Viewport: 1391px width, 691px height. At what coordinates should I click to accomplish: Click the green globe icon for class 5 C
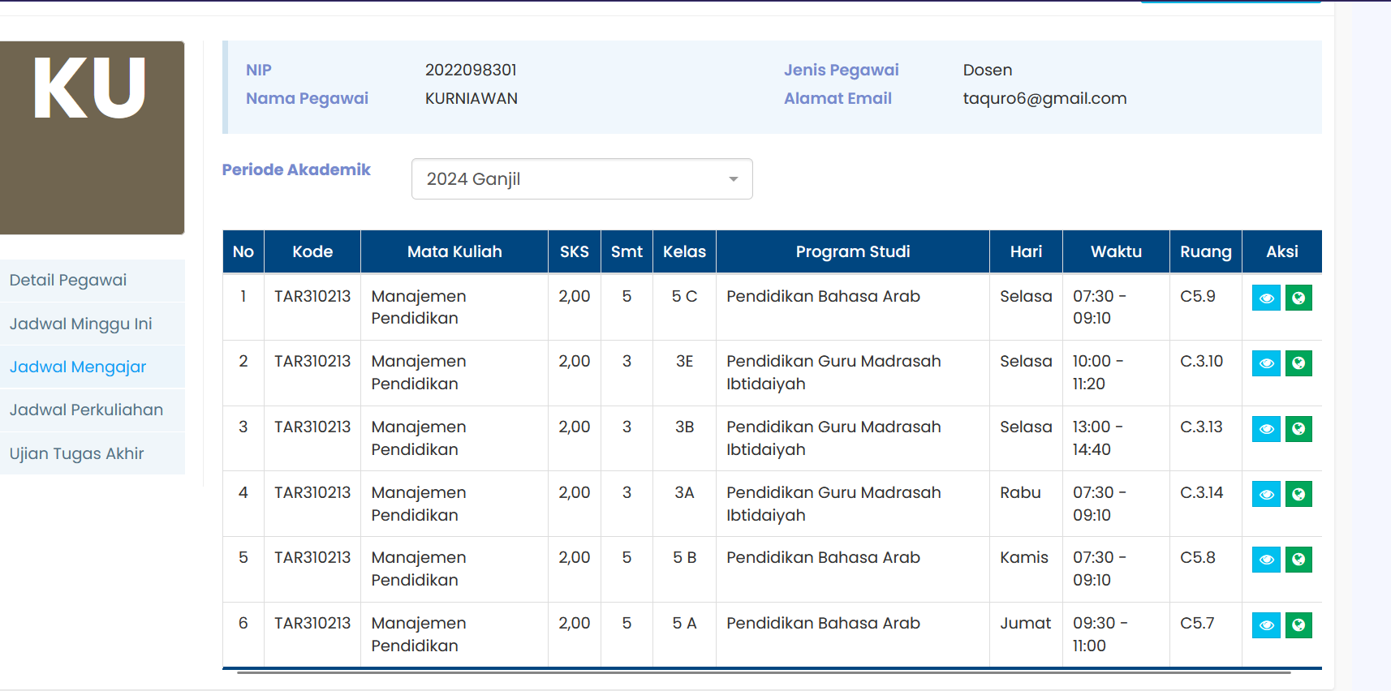[x=1298, y=298]
